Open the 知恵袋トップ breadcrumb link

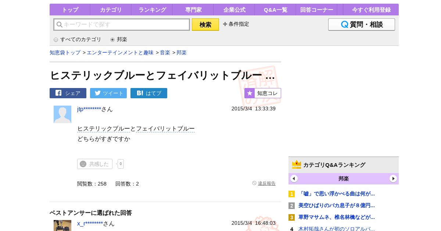click(65, 52)
